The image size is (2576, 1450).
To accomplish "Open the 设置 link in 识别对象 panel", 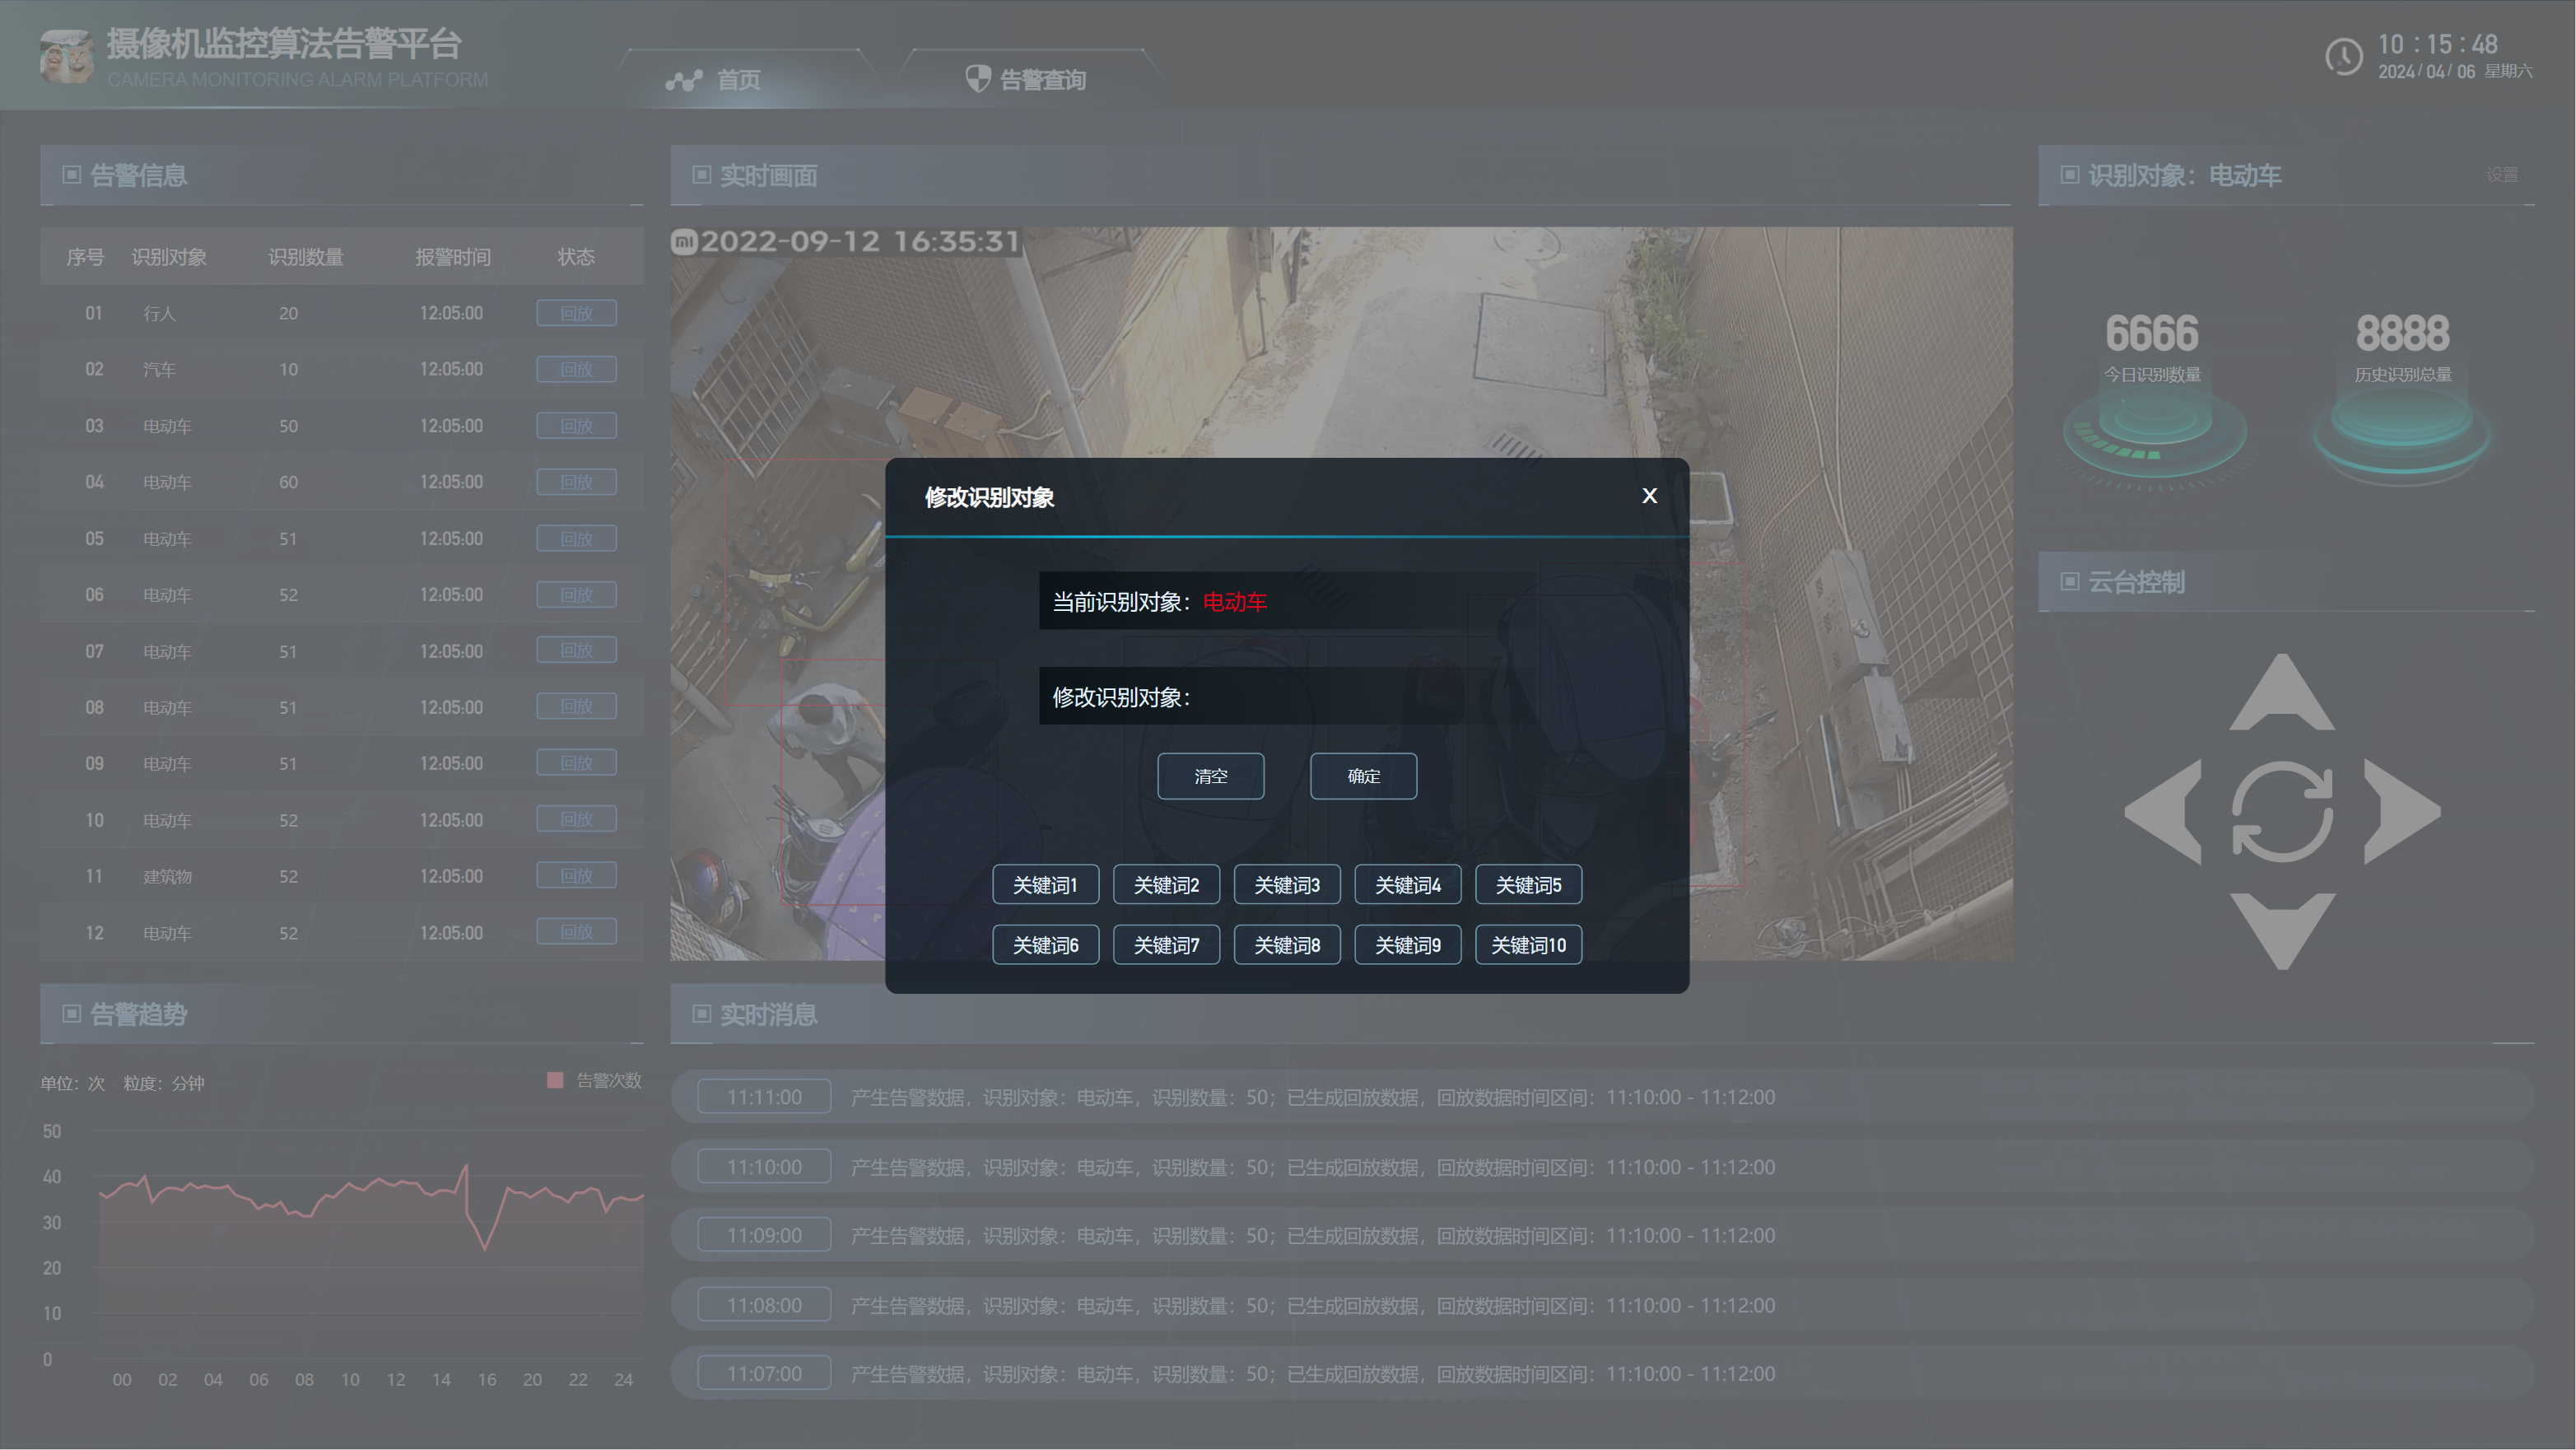I will 2502,175.
